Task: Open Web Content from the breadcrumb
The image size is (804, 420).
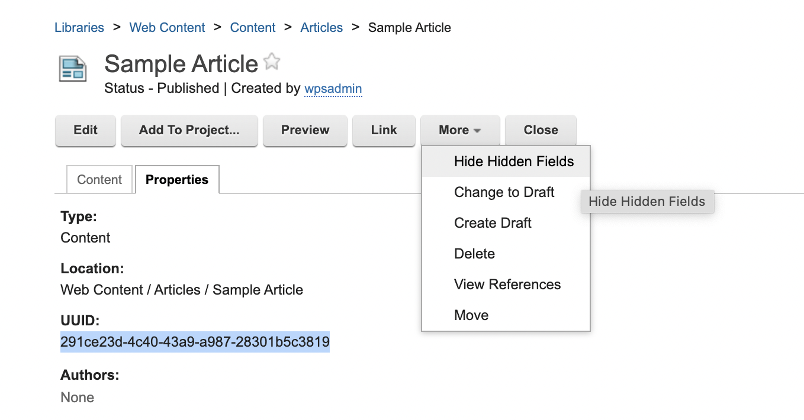Action: 167,27
